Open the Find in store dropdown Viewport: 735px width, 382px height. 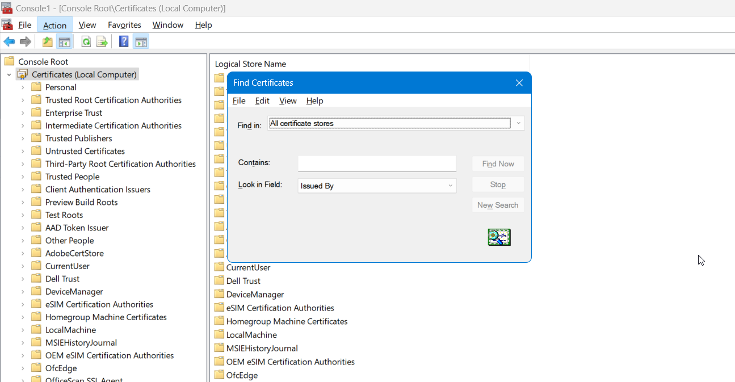click(x=518, y=123)
